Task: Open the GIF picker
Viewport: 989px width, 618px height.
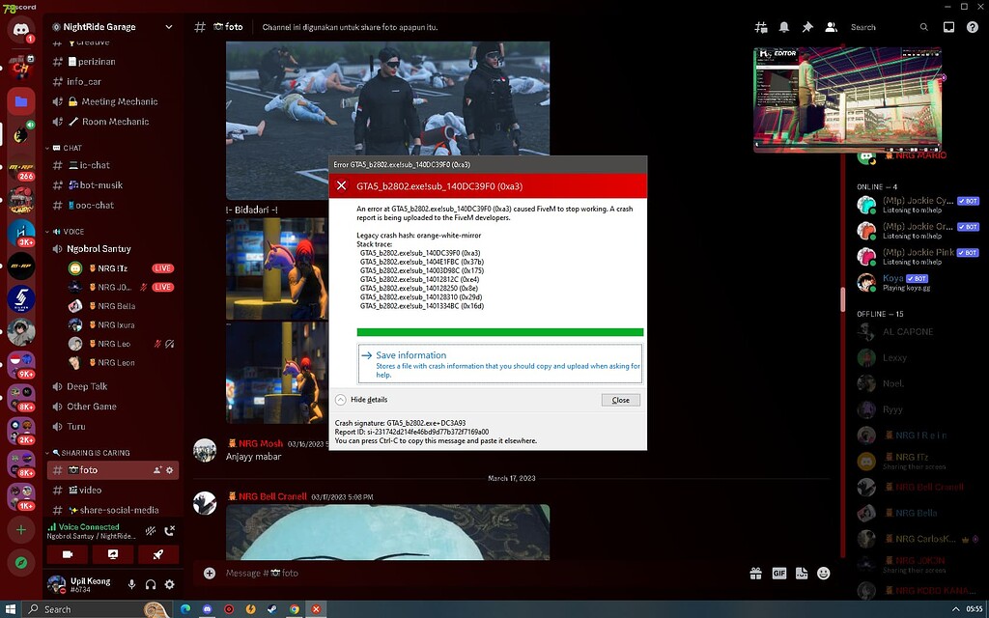Action: pos(779,574)
